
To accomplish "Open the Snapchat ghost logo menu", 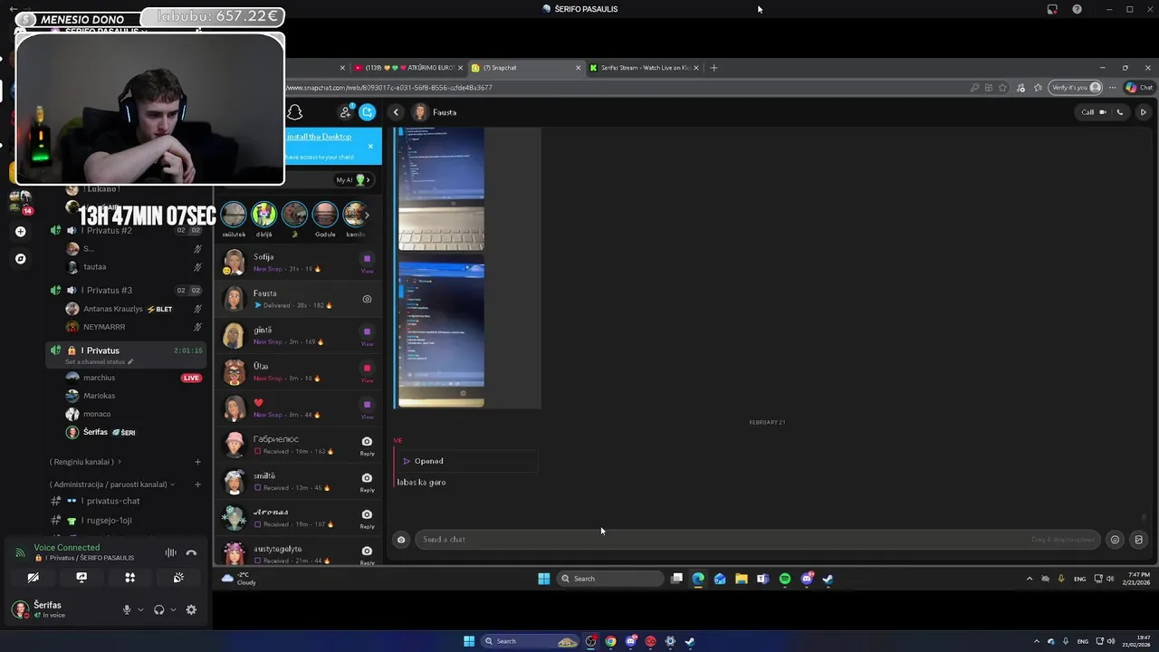I will tap(294, 112).
